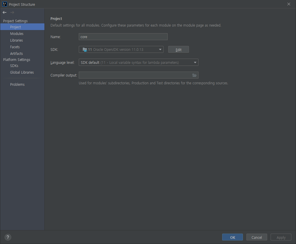Viewport: 296px width, 244px height.
Task: Confirm with the OK button
Action: (232, 237)
